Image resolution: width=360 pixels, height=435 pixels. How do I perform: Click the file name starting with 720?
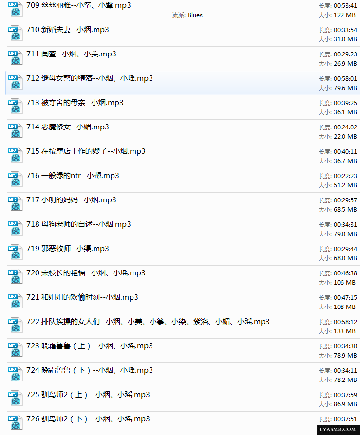point(86,273)
